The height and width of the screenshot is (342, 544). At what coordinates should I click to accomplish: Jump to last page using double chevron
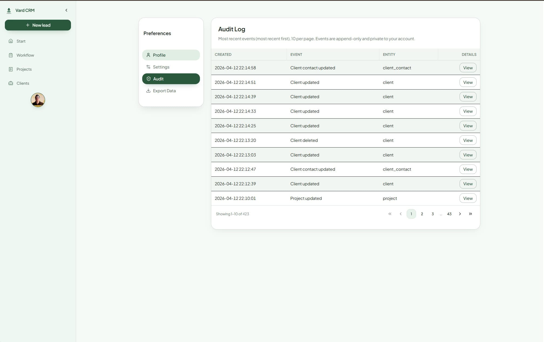pyautogui.click(x=470, y=214)
